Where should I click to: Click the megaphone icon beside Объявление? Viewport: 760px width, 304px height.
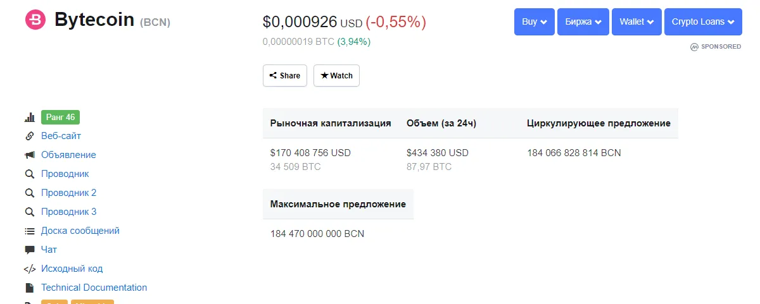click(x=29, y=155)
